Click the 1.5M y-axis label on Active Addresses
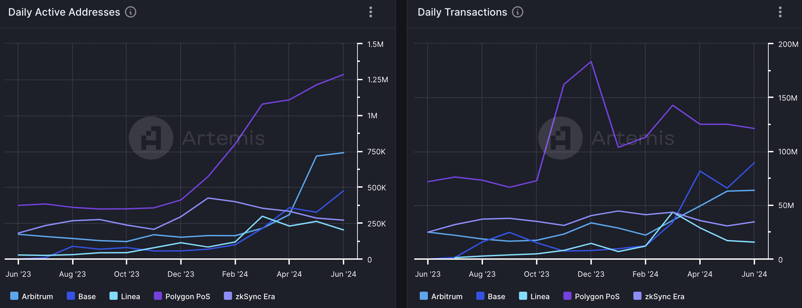This screenshot has height=308, width=802. [x=375, y=44]
